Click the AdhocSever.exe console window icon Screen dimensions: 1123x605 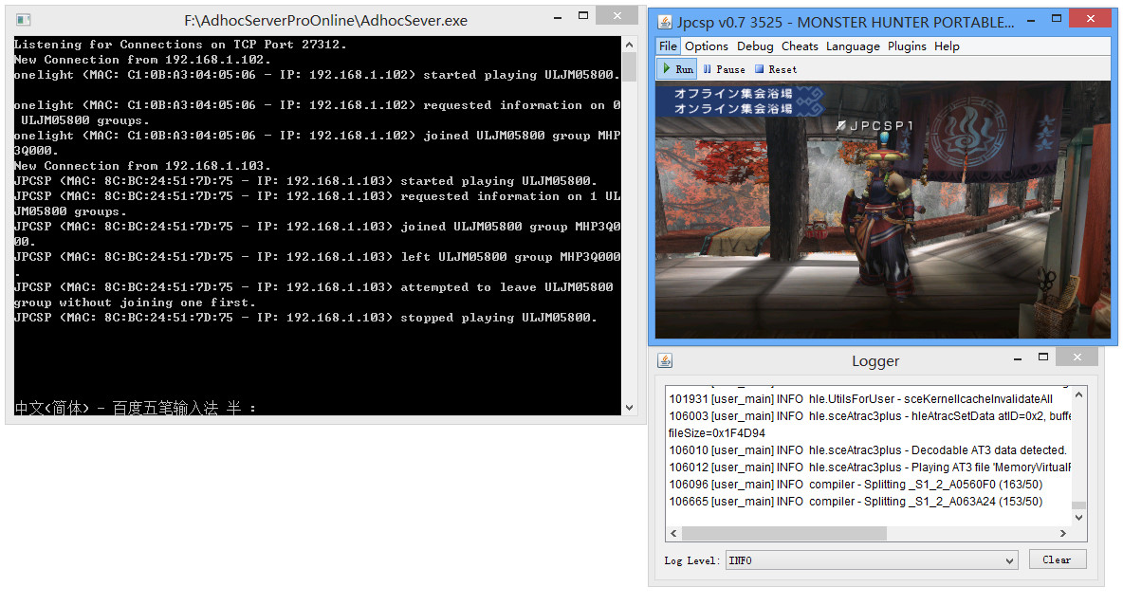pos(23,20)
